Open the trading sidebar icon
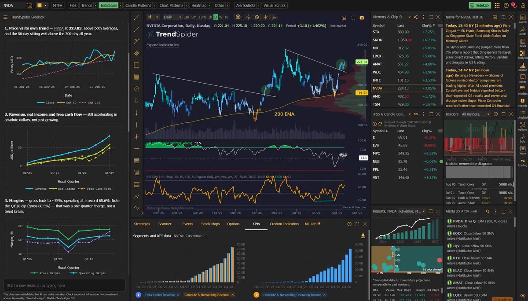The width and height of the screenshot is (528, 301). [522, 162]
